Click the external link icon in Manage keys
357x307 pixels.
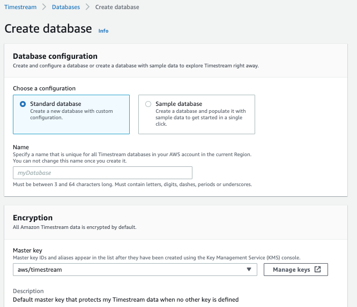tap(318, 269)
